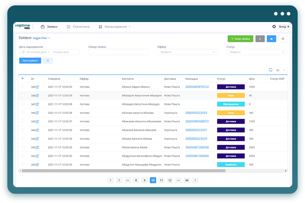Open invoice link 20450485878722
The height and width of the screenshot is (203, 305).
[197, 87]
